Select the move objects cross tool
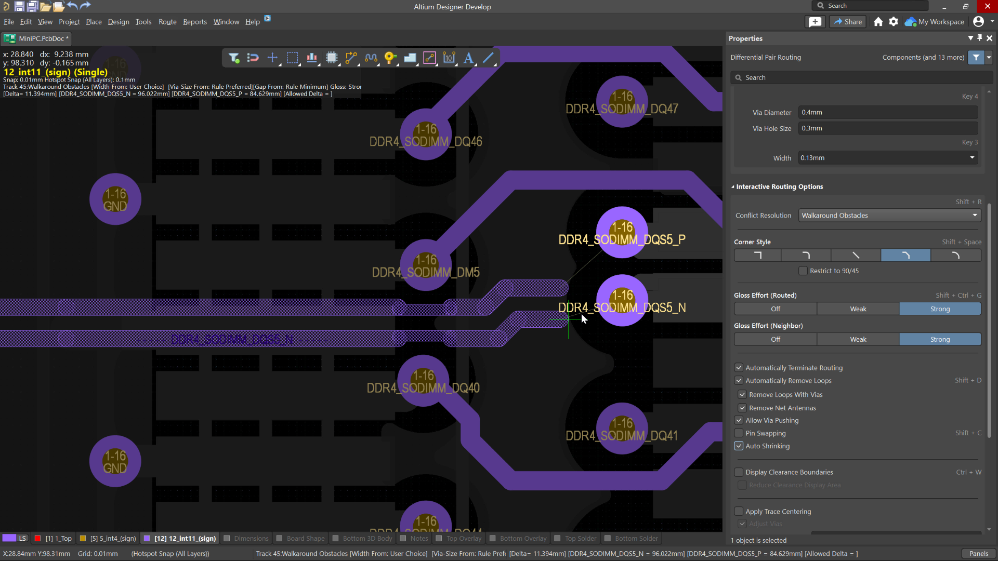The image size is (998, 561). (x=272, y=58)
